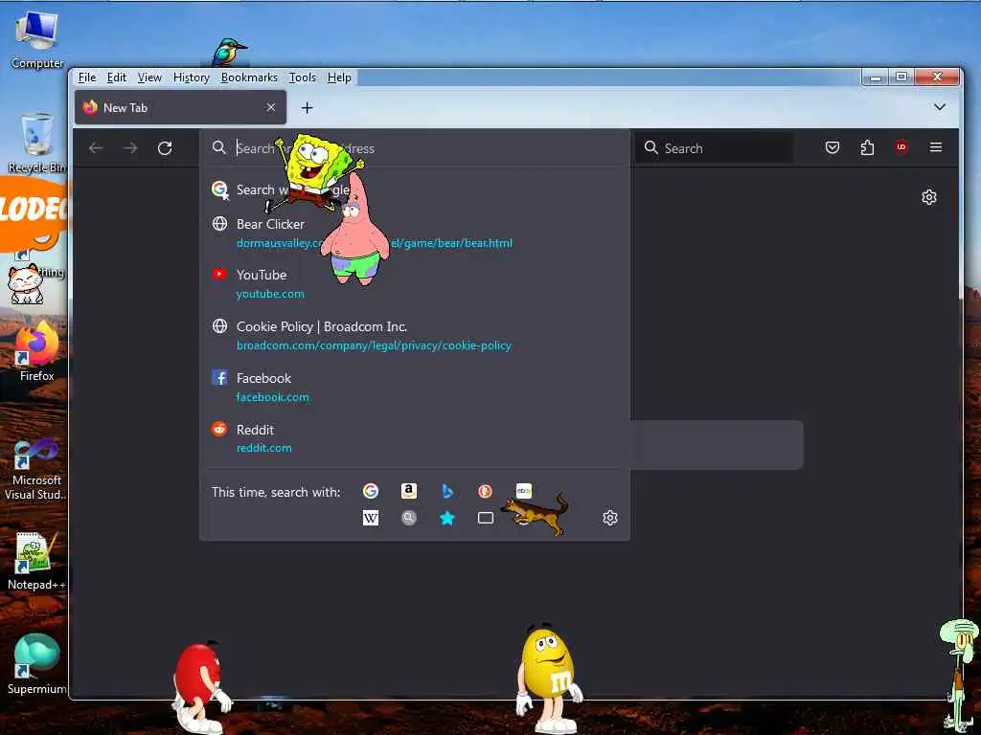This screenshot has height=735, width=981.
Task: Open the Extensions puzzle icon
Action: 866,147
